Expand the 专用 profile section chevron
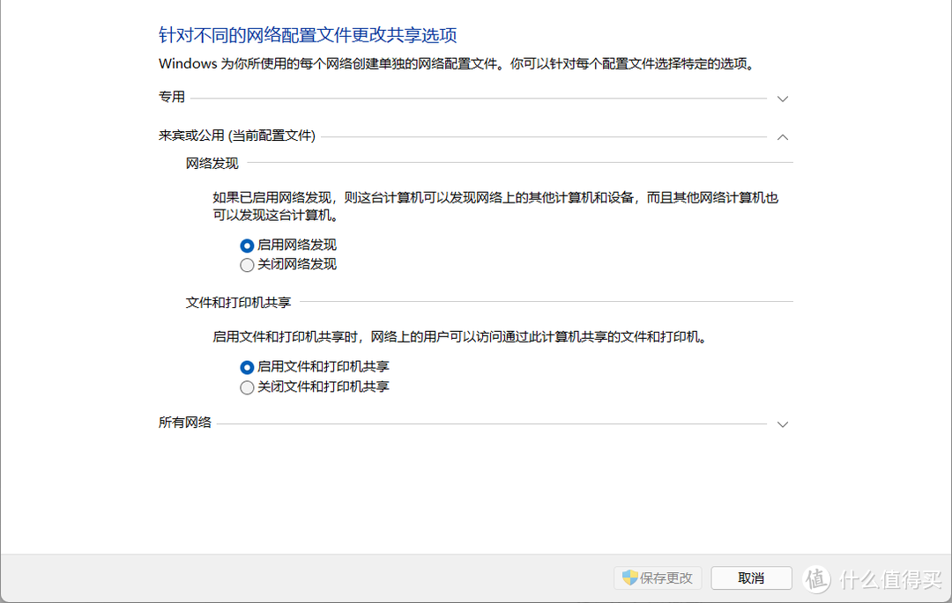The image size is (952, 603). [x=782, y=99]
